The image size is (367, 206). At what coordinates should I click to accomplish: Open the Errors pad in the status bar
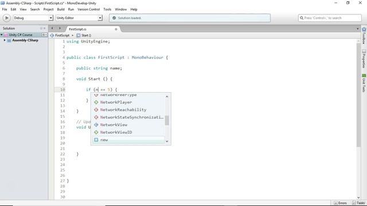(340, 203)
